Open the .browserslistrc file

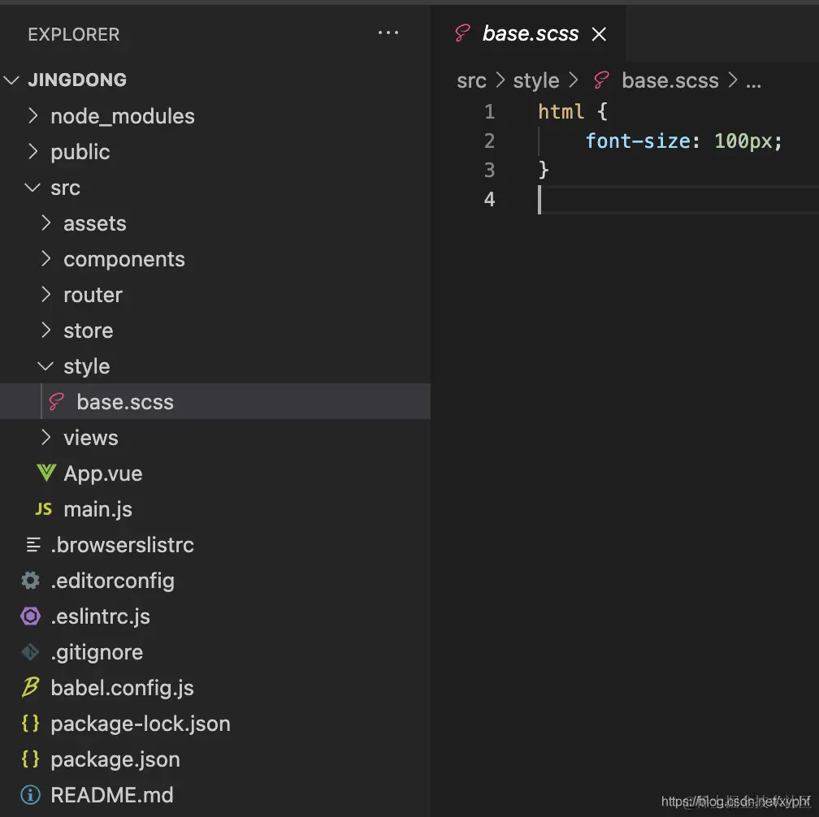122,545
